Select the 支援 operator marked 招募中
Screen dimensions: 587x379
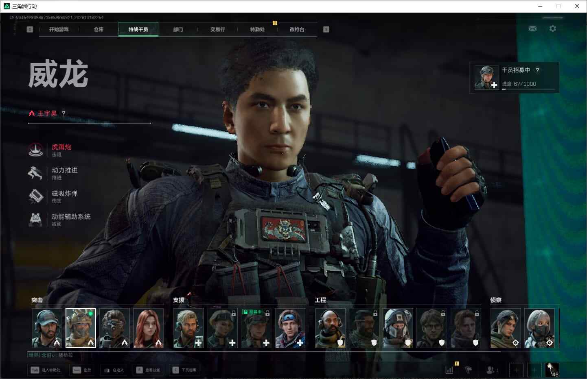(x=256, y=328)
